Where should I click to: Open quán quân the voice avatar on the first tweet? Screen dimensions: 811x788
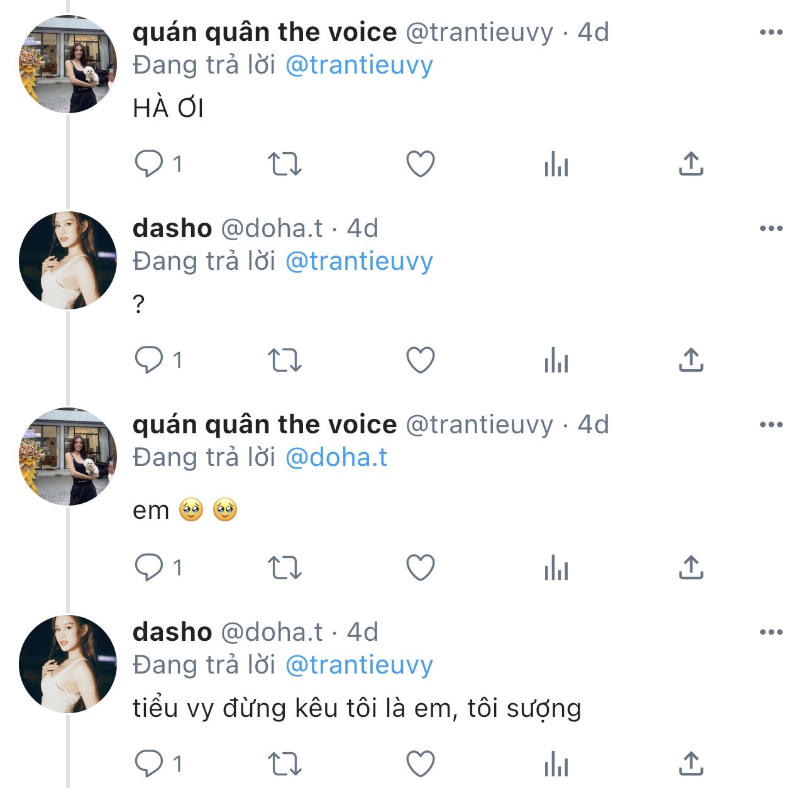[x=68, y=65]
